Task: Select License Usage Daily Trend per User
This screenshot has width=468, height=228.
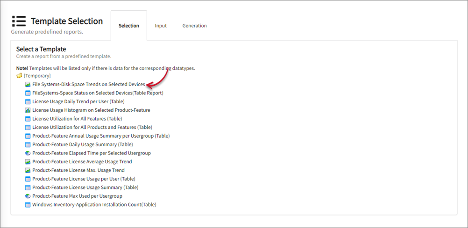Action: click(x=78, y=101)
